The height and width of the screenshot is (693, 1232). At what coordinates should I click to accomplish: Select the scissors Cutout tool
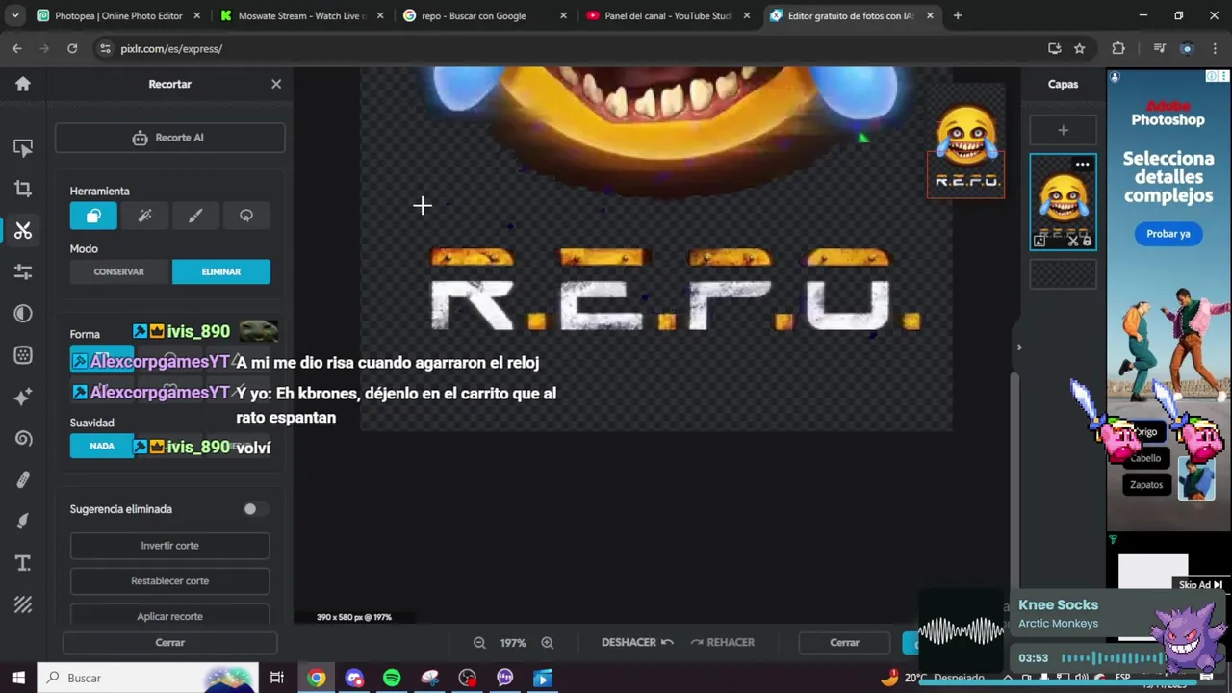tap(23, 230)
